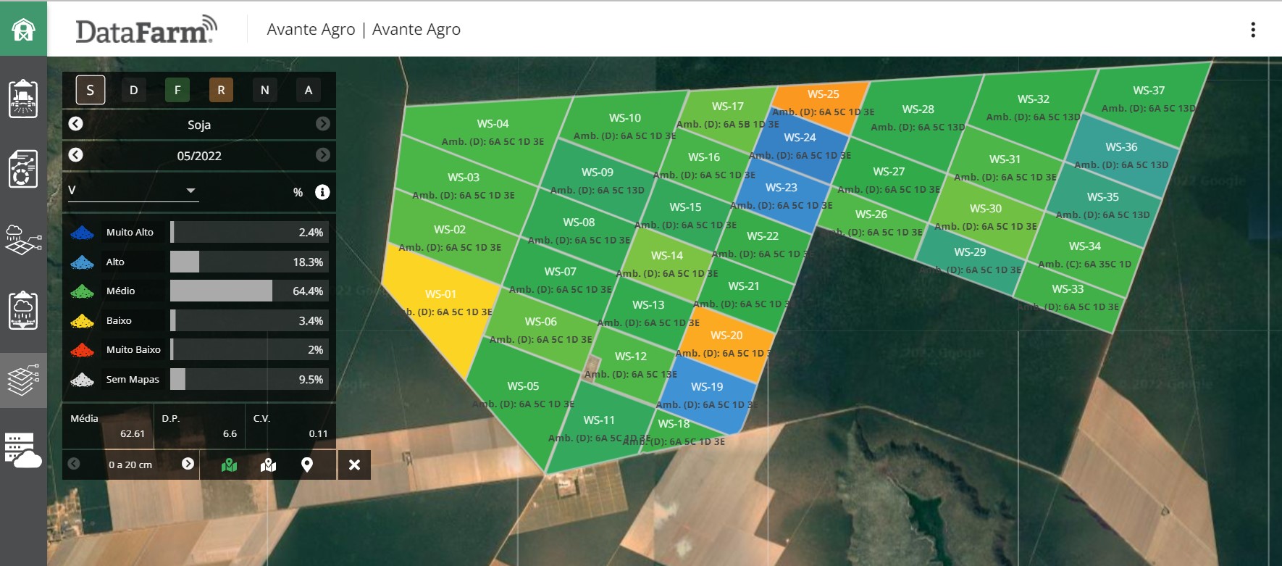Click the Avante Agro farm title
Image resolution: width=1282 pixels, height=566 pixels.
[364, 30]
